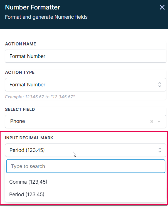Click the Format and generate Numeric fields subtitle

[46, 17]
